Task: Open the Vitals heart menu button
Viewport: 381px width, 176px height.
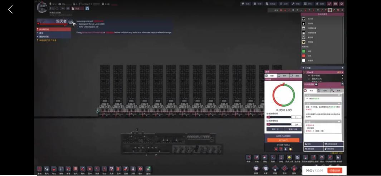Action: point(246,4)
